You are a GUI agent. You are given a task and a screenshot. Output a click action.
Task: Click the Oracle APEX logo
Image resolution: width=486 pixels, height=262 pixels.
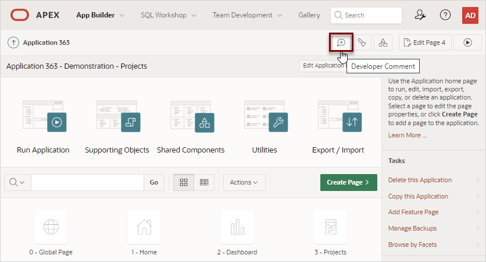20,15
